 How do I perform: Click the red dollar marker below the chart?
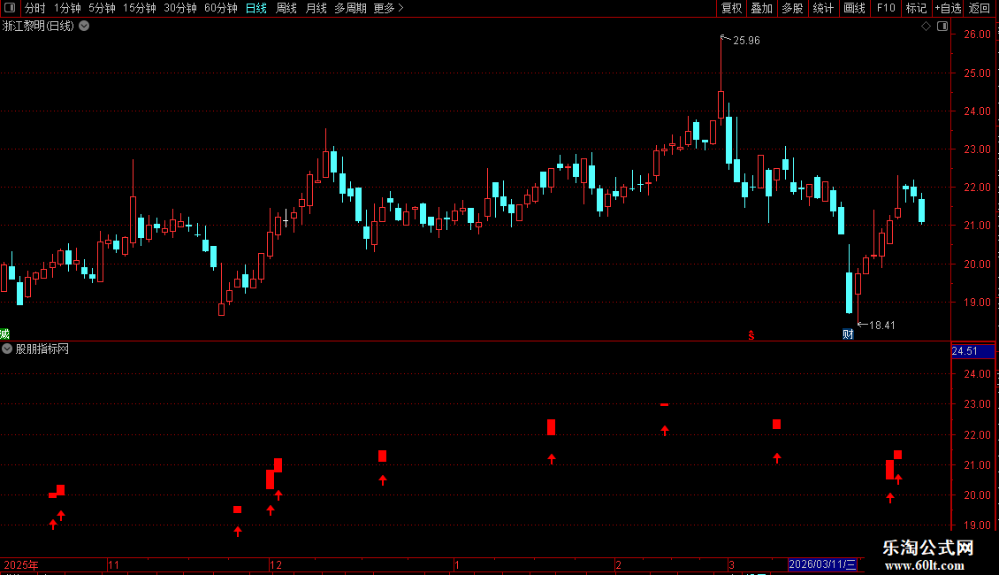(x=751, y=335)
